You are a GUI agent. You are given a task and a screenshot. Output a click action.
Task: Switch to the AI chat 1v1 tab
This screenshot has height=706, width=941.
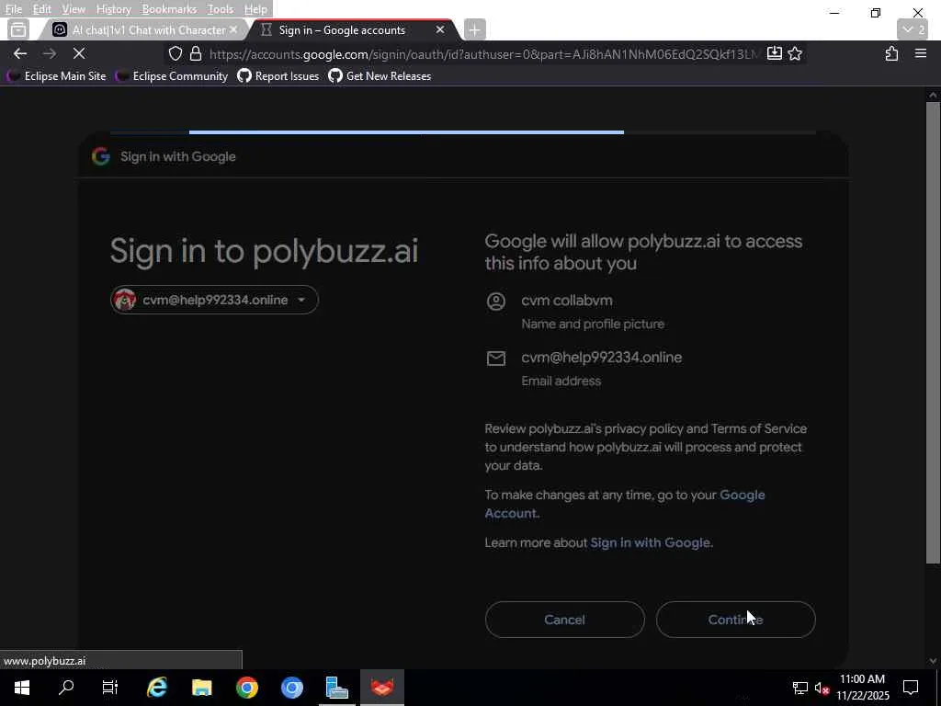click(142, 29)
